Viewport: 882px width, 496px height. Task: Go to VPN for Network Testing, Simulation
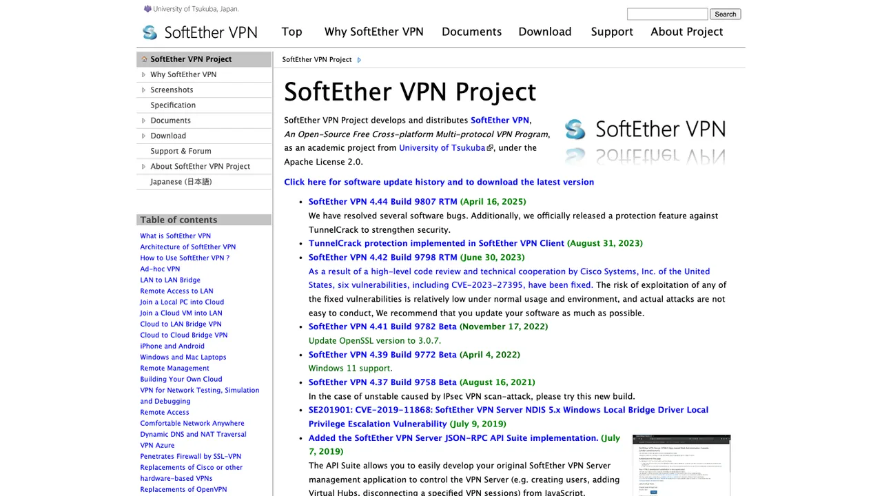pyautogui.click(x=200, y=395)
